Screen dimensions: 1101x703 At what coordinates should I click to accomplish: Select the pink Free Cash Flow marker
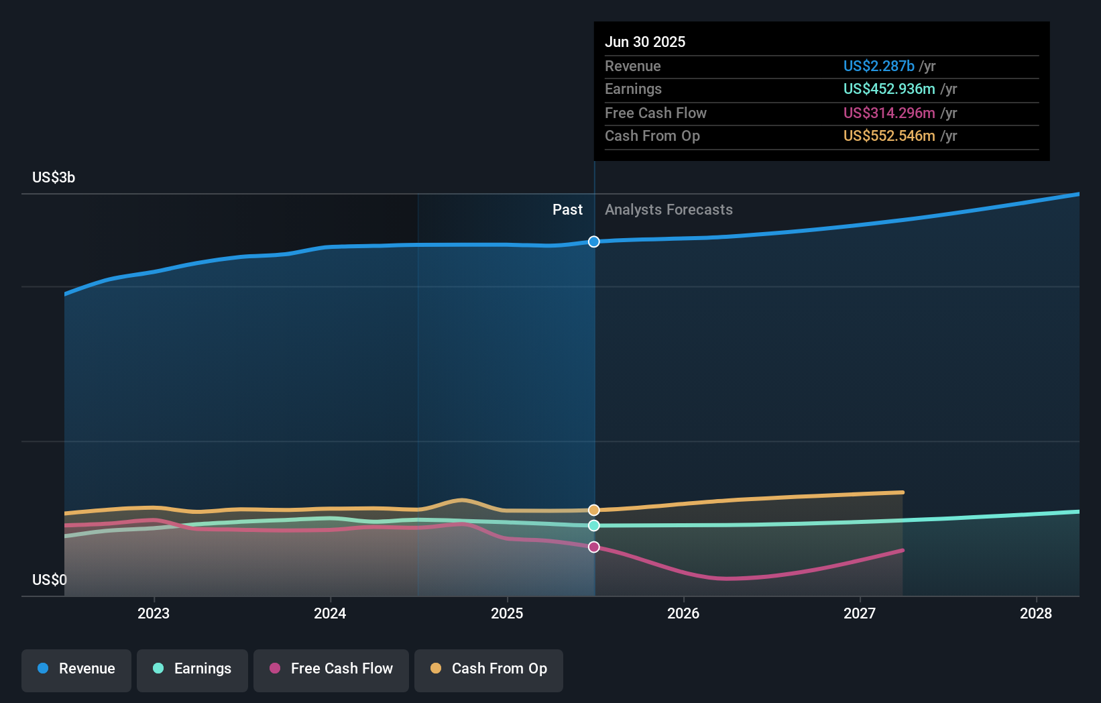tap(593, 547)
